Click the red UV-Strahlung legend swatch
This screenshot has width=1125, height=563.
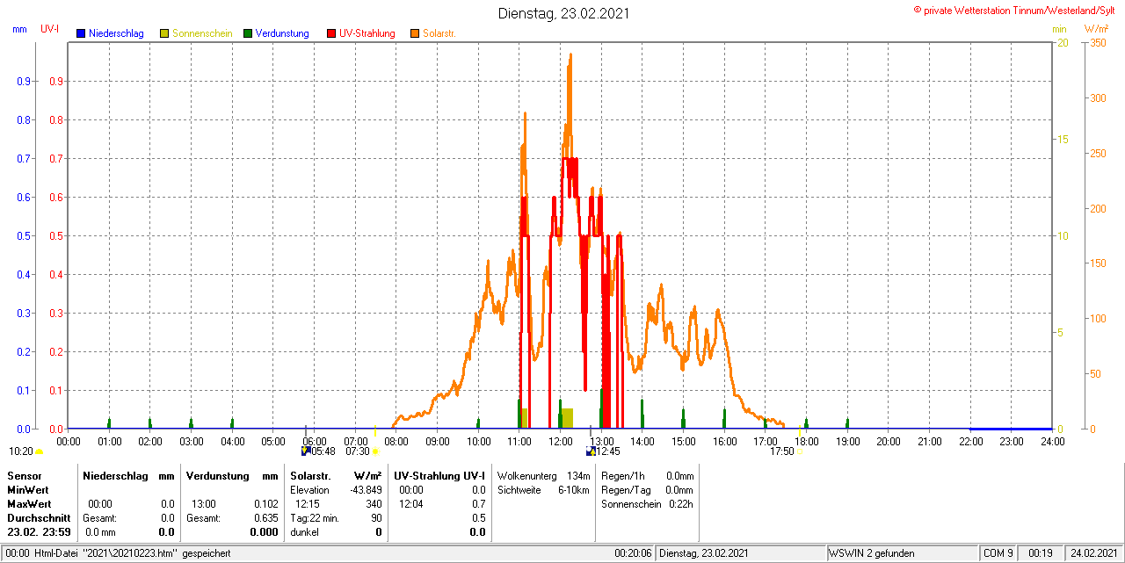pyautogui.click(x=331, y=33)
